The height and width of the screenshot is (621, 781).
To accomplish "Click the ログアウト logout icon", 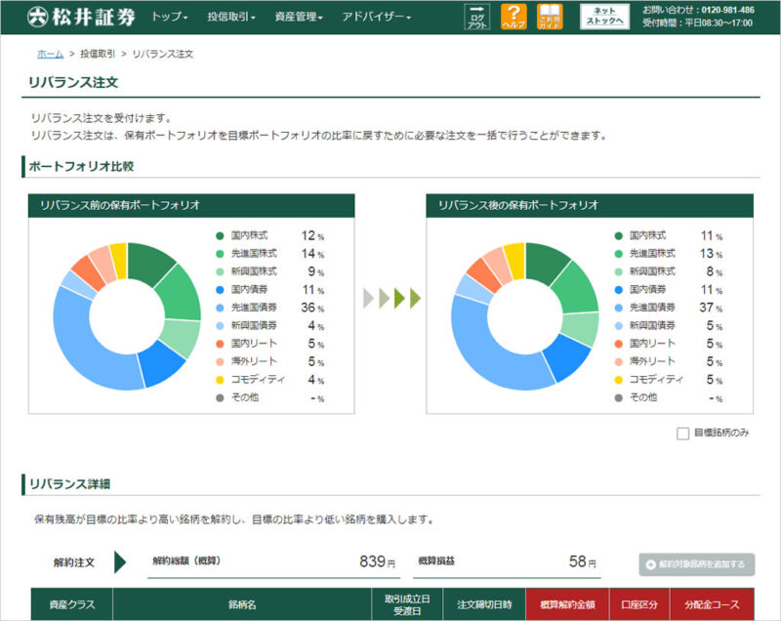I will pyautogui.click(x=476, y=17).
